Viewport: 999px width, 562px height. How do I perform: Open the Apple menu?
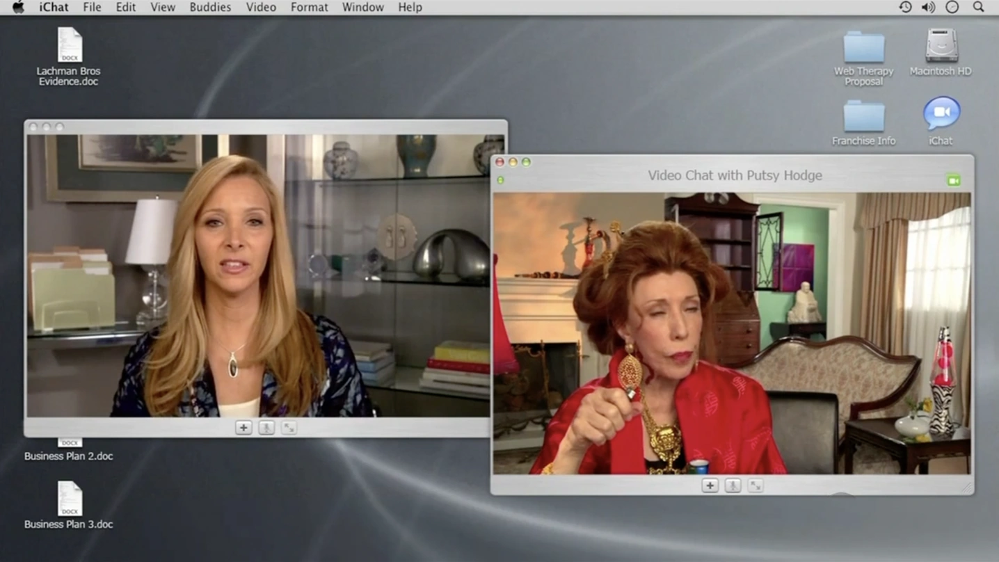[18, 7]
